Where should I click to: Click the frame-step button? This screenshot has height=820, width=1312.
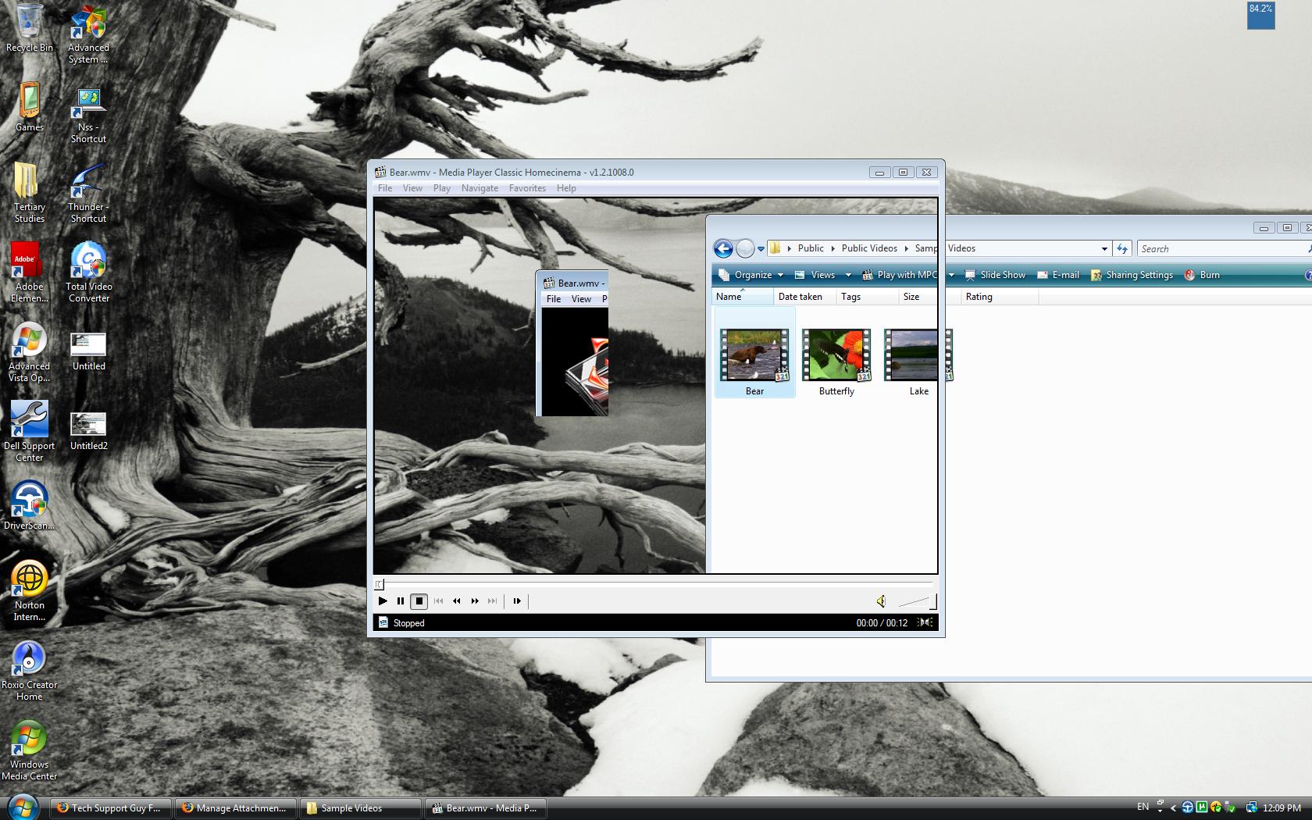click(516, 601)
